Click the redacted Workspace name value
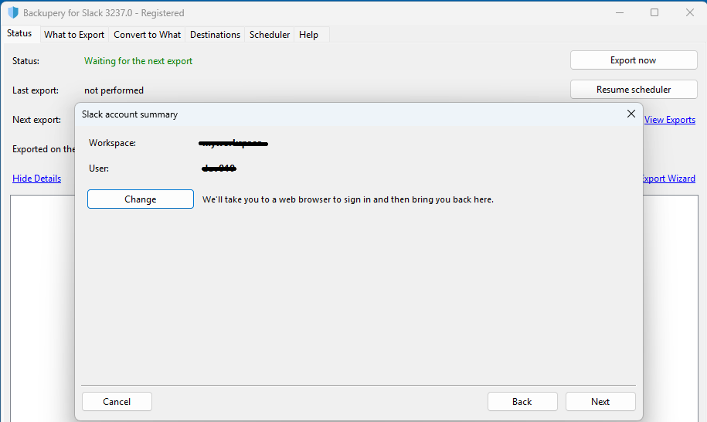This screenshot has width=707, height=422. pyautogui.click(x=233, y=144)
